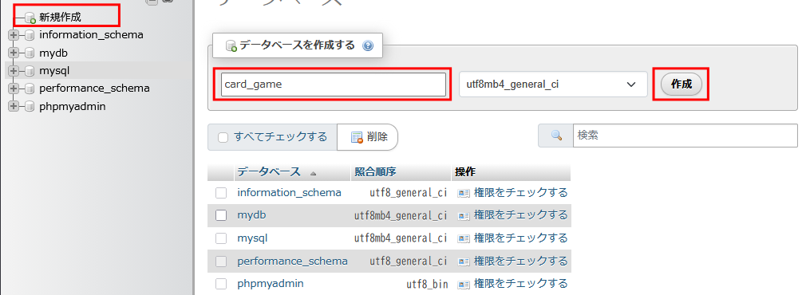Click the database icon beside performance_schema in tree

coord(30,88)
